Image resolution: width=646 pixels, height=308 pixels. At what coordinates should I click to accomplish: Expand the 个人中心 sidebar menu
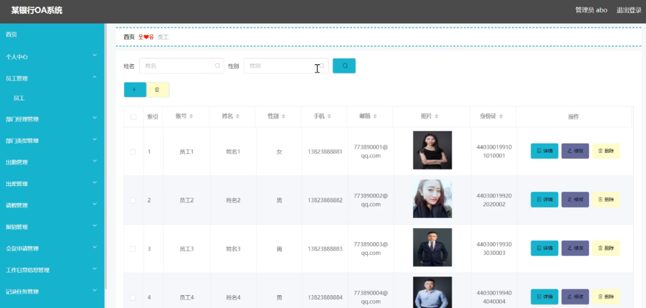click(x=52, y=57)
